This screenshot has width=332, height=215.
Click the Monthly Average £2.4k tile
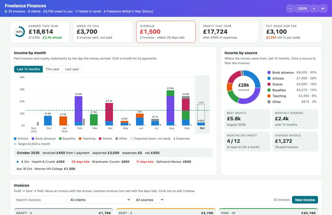click(x=295, y=119)
